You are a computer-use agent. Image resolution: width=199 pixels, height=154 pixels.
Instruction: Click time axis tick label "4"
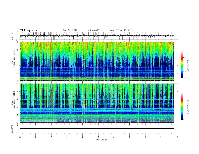(83, 137)
